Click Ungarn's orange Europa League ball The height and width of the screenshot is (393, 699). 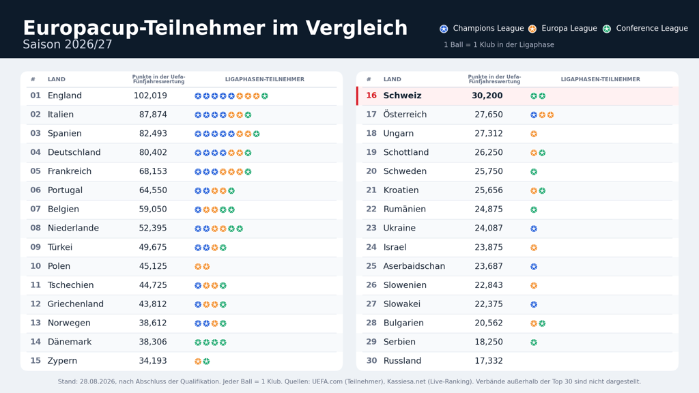click(534, 134)
